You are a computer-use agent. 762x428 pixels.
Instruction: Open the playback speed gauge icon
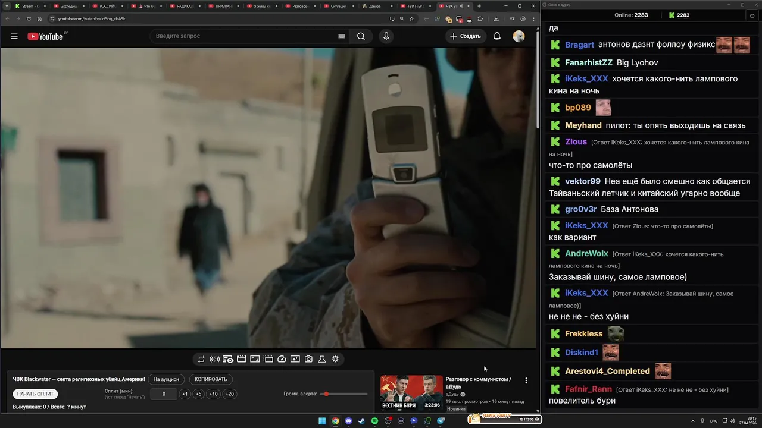coord(282,359)
